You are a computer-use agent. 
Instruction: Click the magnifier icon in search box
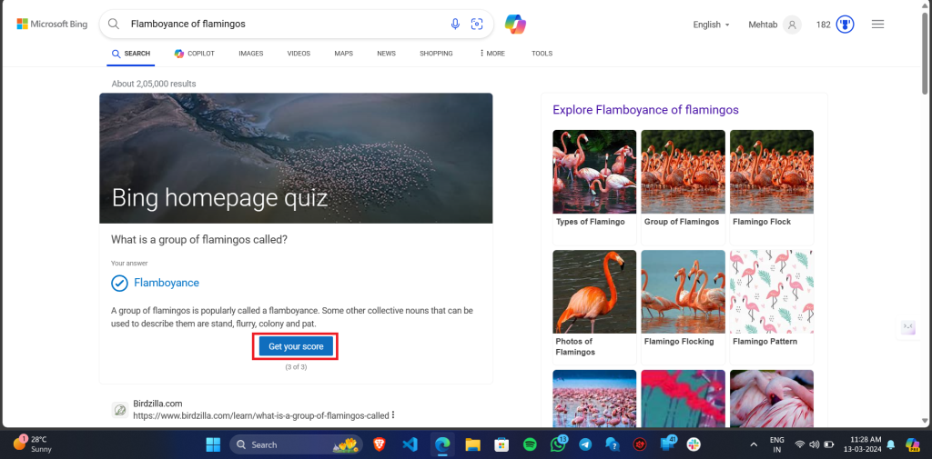114,24
